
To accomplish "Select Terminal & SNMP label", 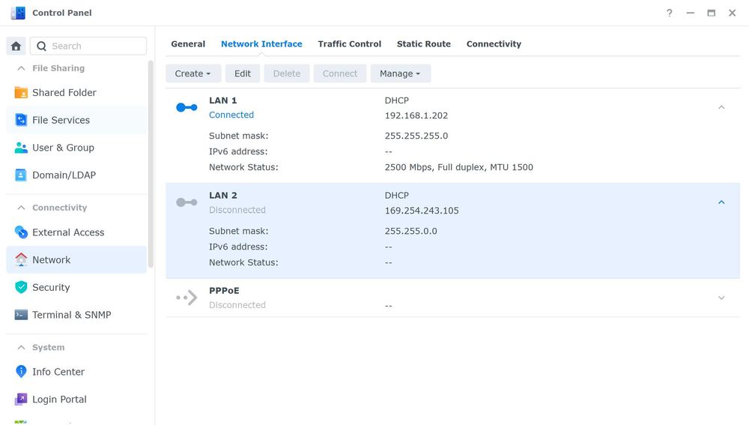I will (72, 315).
